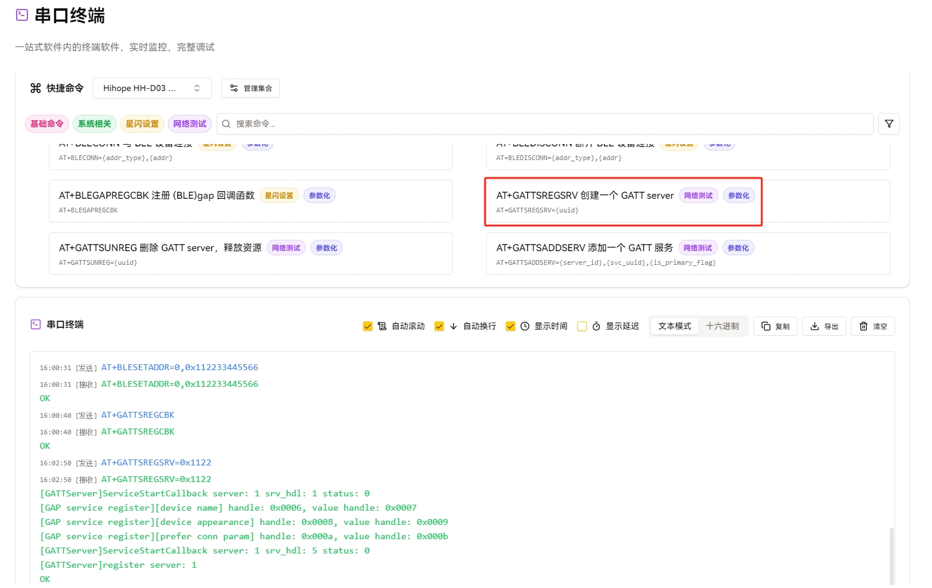Toggle the 自动滚动 checkbox
The width and height of the screenshot is (932, 588).
368,326
